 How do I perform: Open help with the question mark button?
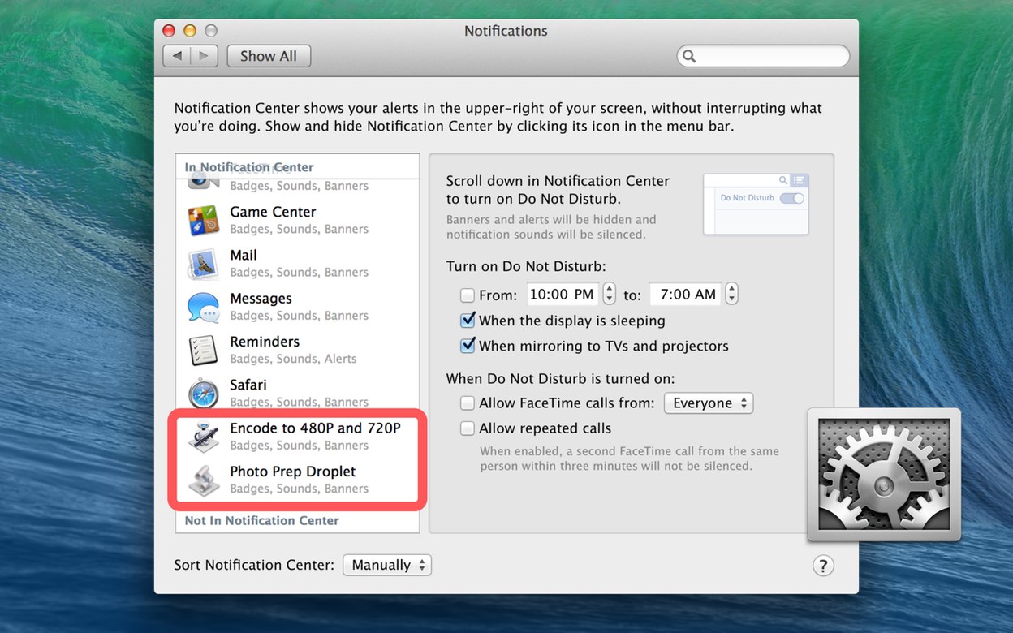click(823, 566)
